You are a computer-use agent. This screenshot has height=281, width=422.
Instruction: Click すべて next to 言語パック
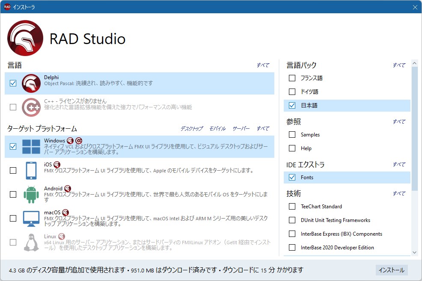[399, 65]
